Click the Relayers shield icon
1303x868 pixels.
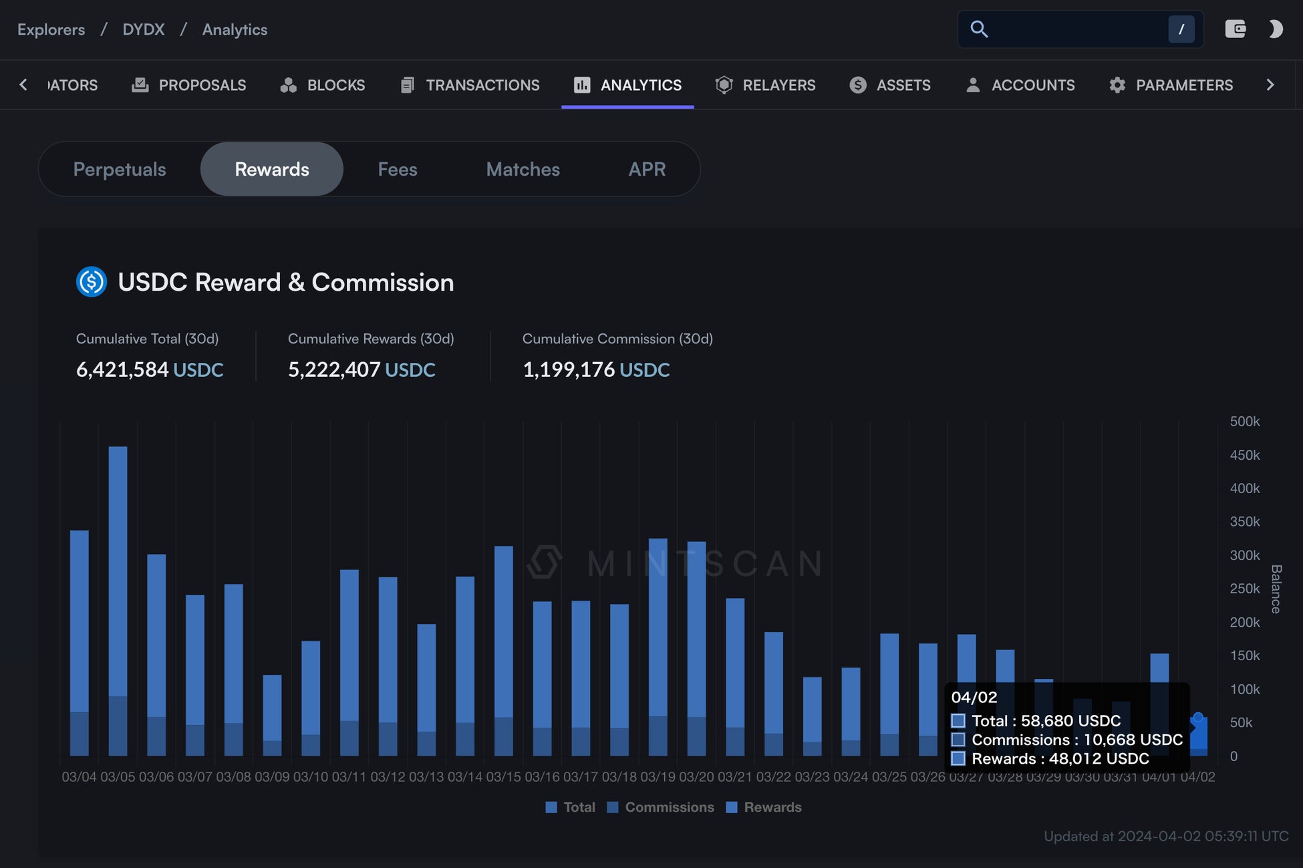pyautogui.click(x=724, y=85)
